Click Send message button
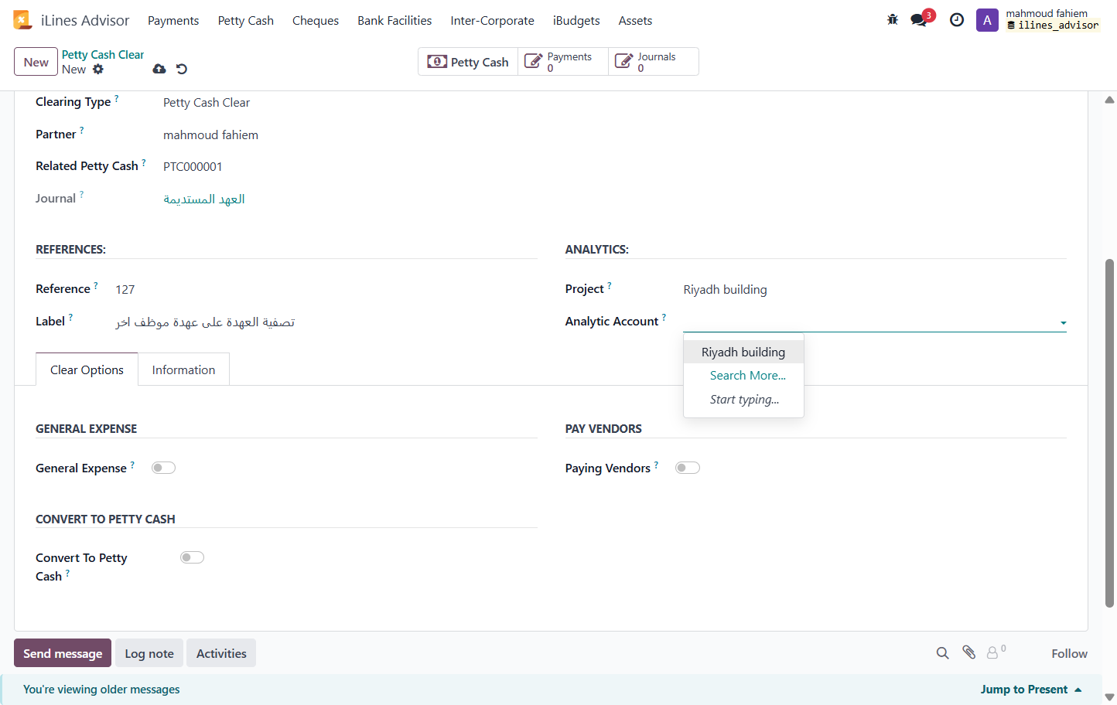1117x705 pixels. (x=63, y=653)
